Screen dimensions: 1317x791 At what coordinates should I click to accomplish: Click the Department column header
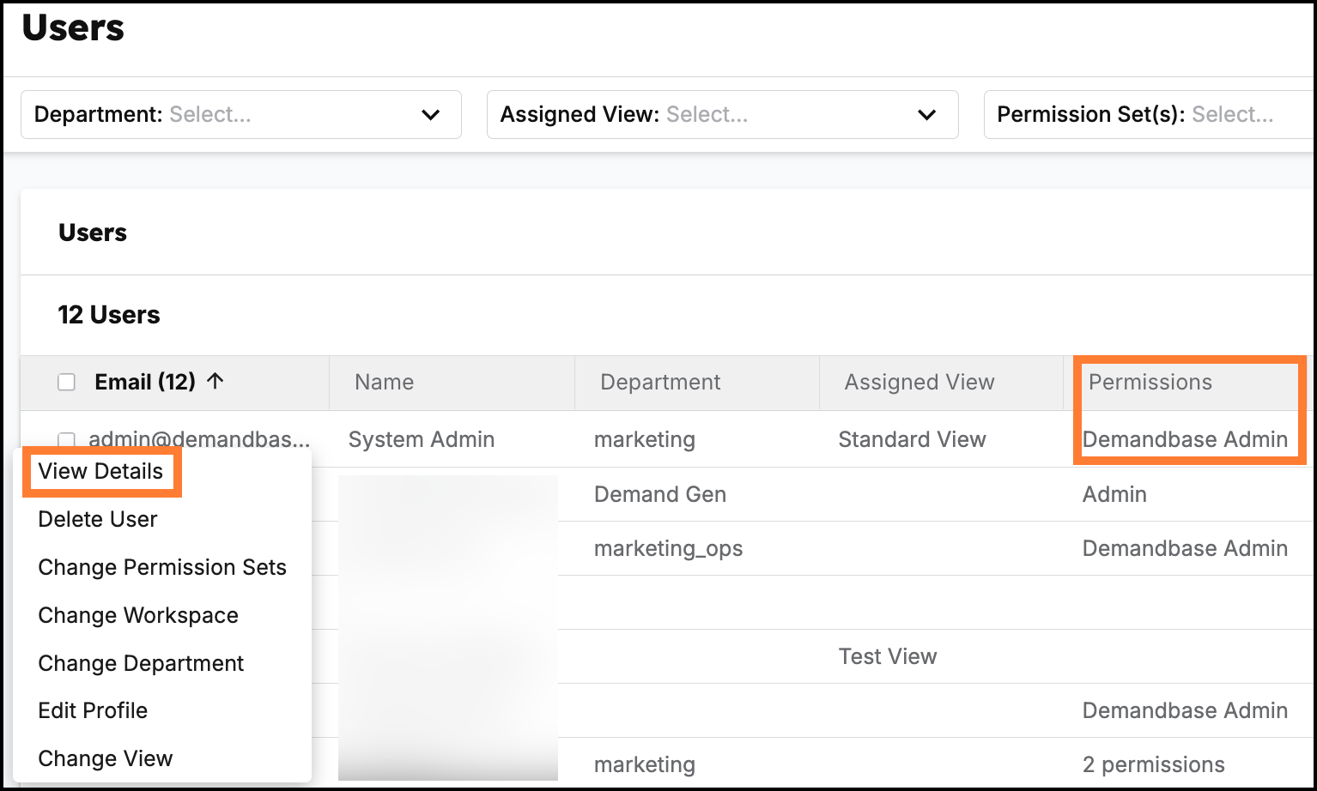(660, 382)
